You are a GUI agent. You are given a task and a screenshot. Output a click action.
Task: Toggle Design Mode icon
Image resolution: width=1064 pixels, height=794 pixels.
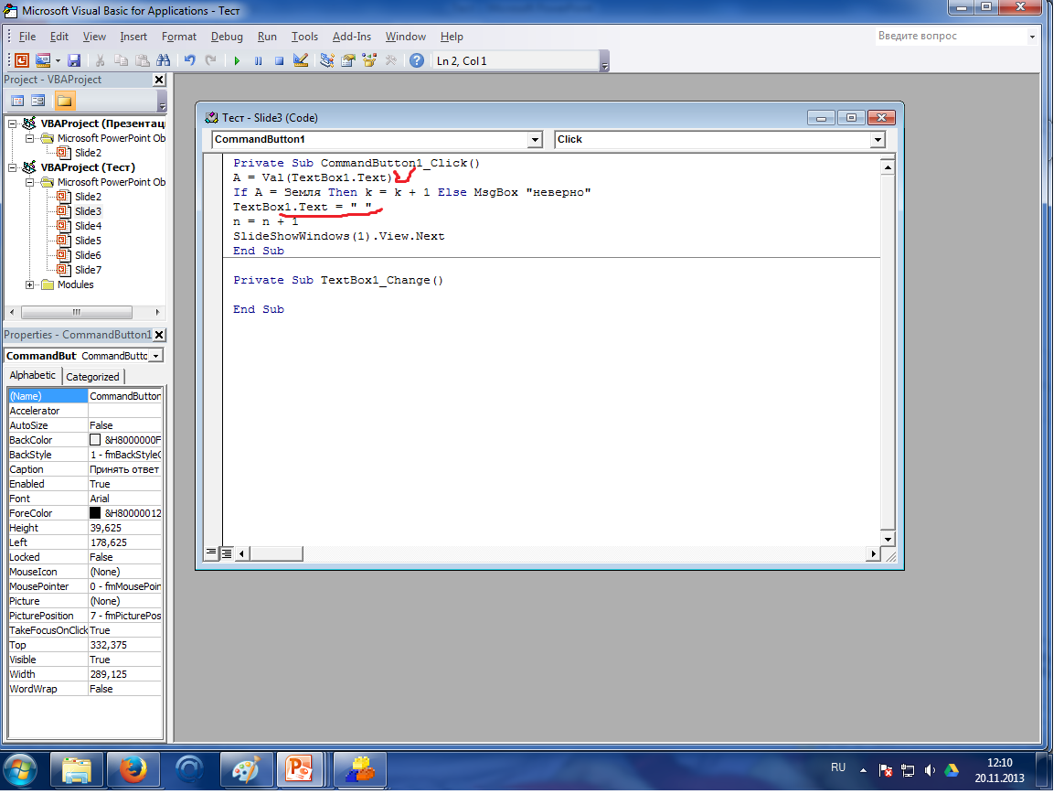pos(301,60)
